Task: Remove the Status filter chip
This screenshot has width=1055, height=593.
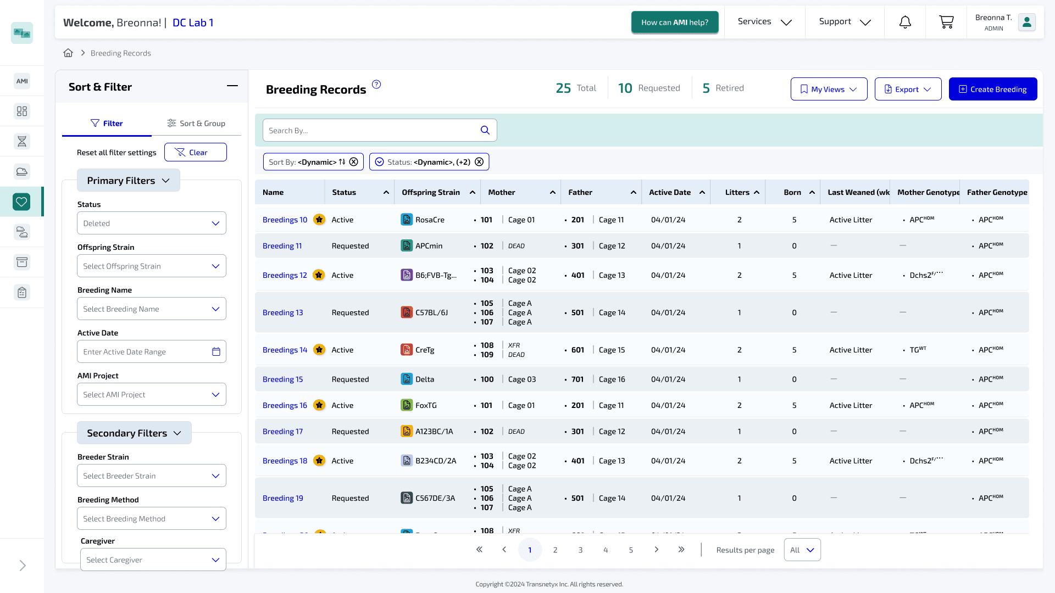Action: pos(479,162)
